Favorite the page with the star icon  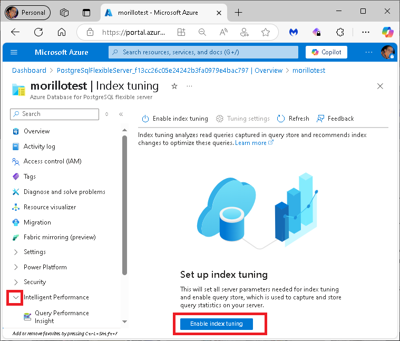point(174,86)
